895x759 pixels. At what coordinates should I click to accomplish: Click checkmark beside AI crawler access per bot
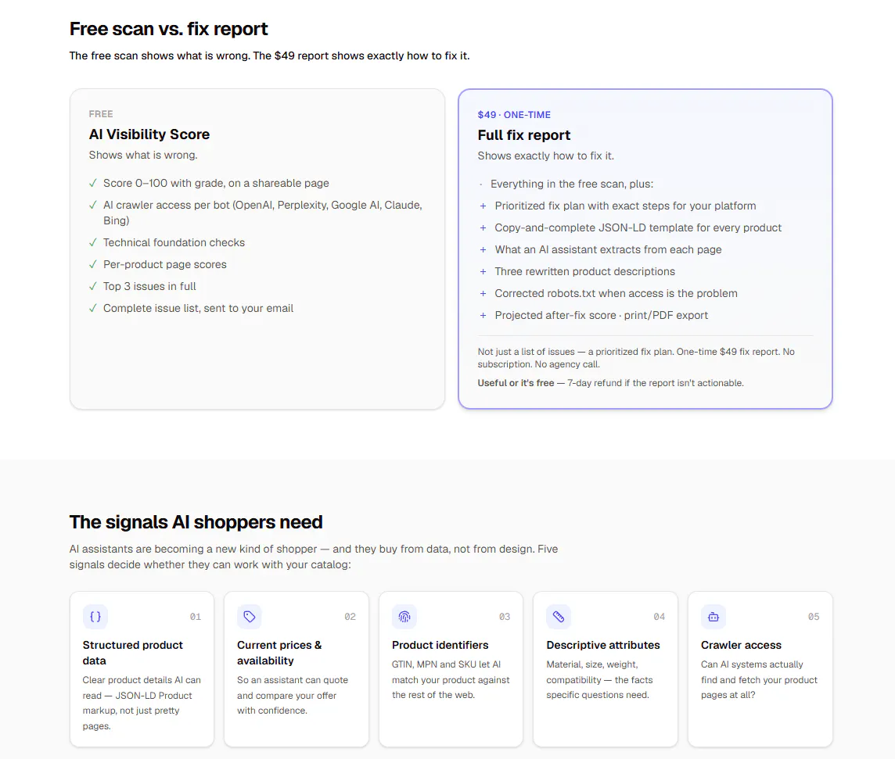pos(93,205)
